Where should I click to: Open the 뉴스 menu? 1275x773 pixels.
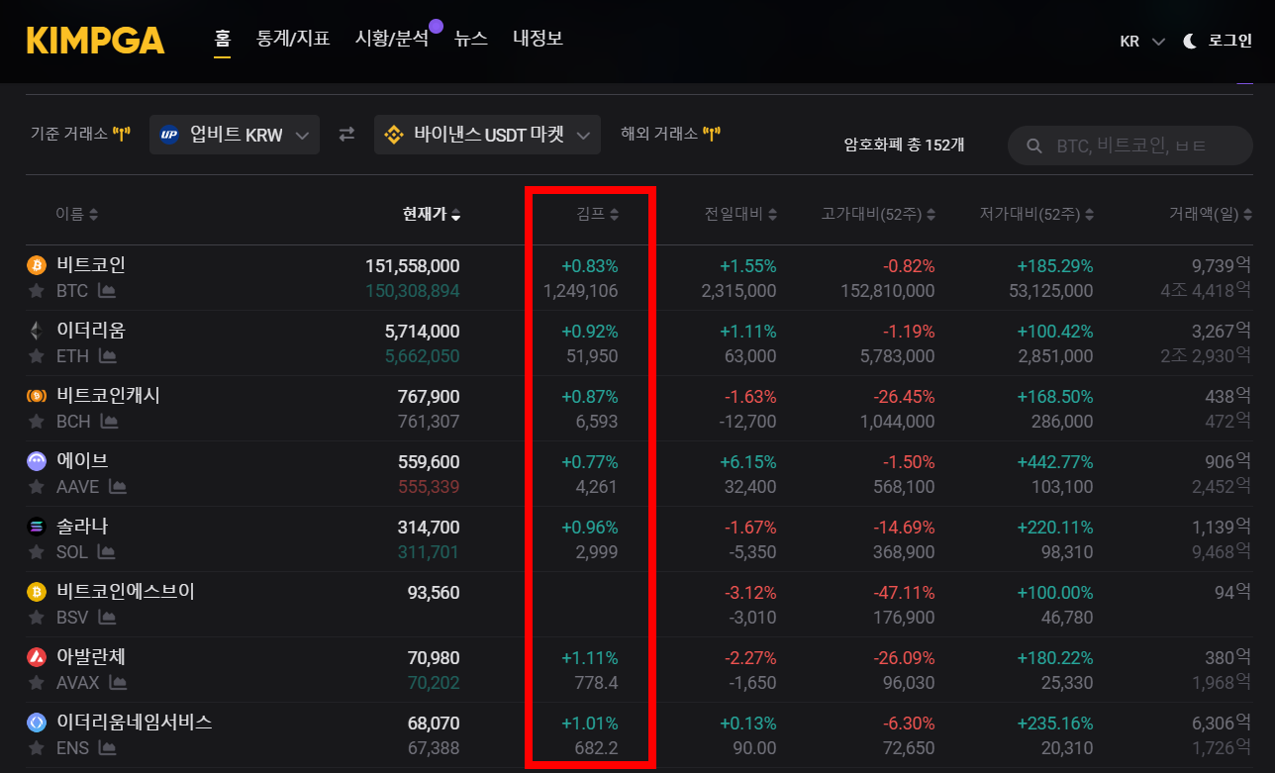(471, 40)
